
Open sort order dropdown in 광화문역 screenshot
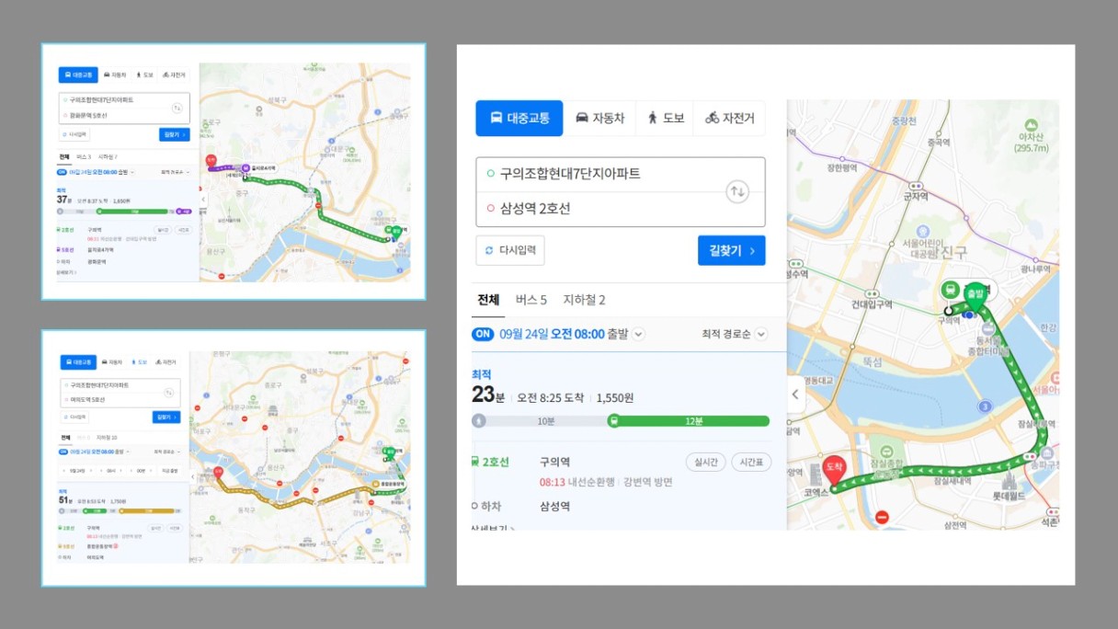[176, 172]
